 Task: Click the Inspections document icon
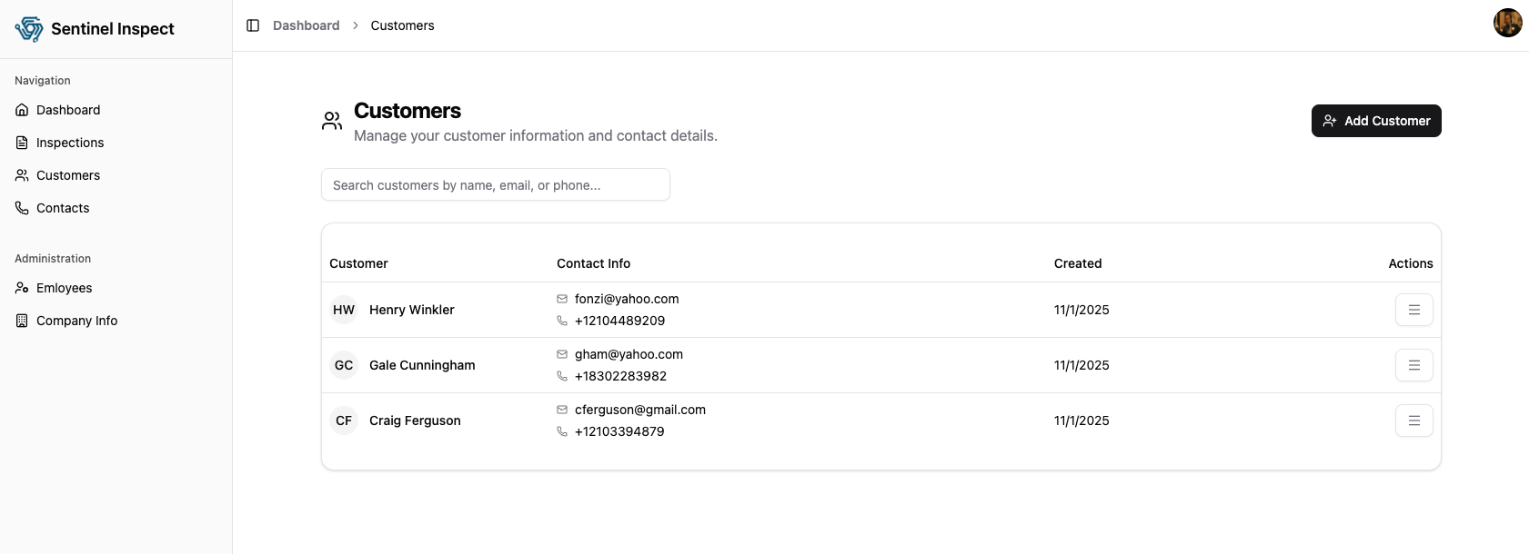click(22, 143)
